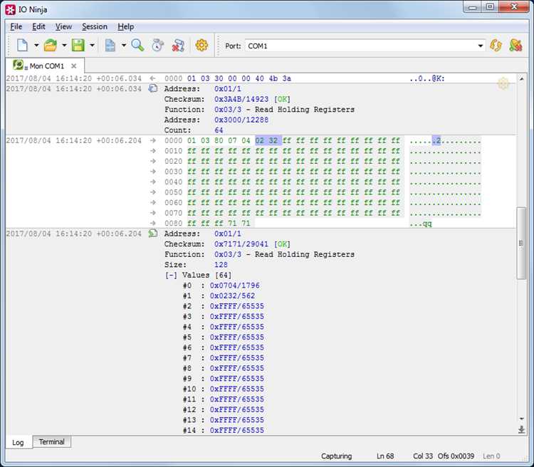This screenshot has width=534, height=467.
Task: Click the Ln 68 status entry
Action: pyautogui.click(x=385, y=456)
